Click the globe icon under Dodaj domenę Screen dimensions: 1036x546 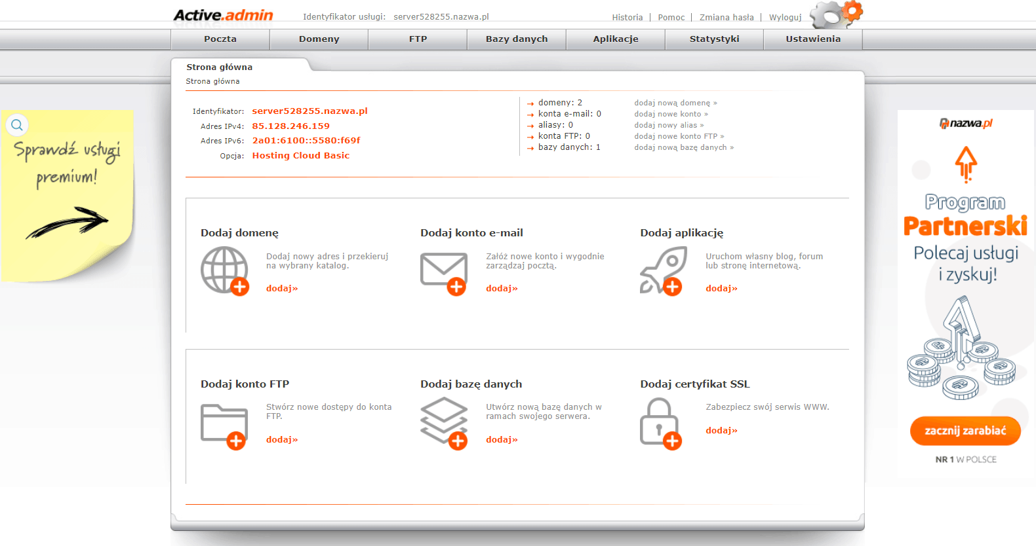coord(225,270)
